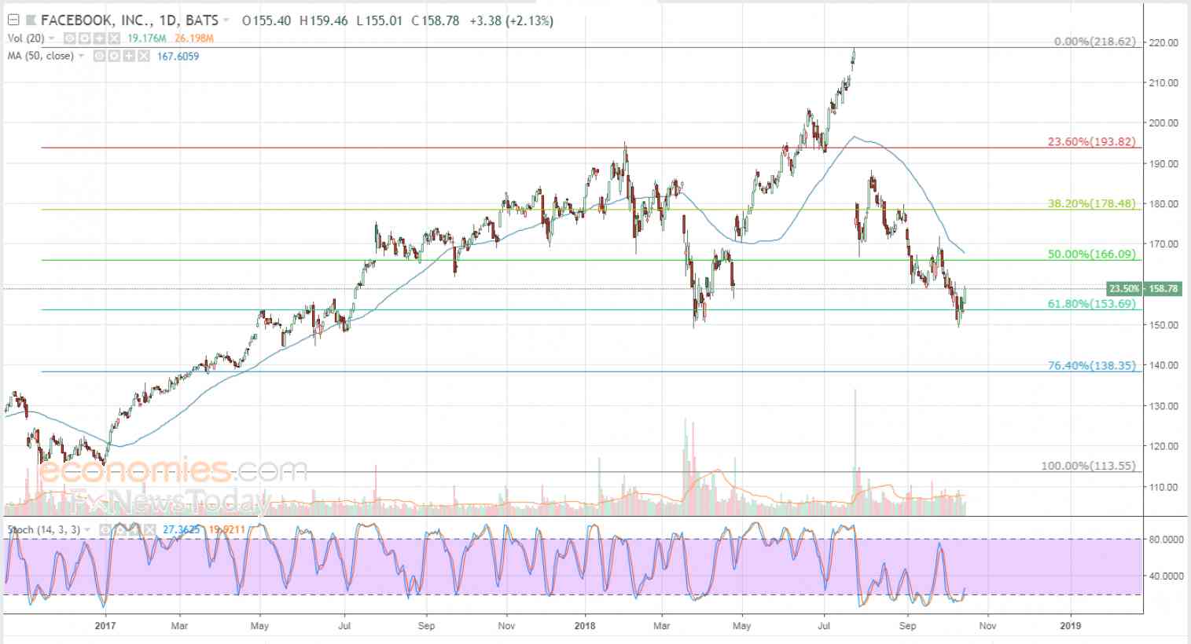Screen dimensions: 1191x644
Task: Remove the Vol (20) indicator with X icon
Action: coord(114,38)
